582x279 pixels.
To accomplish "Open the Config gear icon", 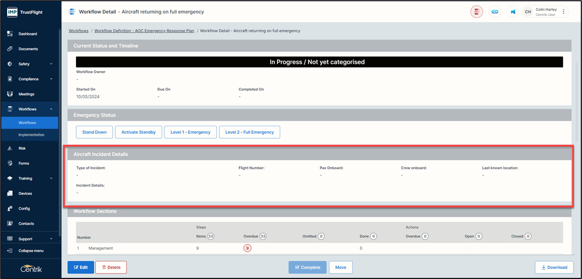I will (11, 209).
